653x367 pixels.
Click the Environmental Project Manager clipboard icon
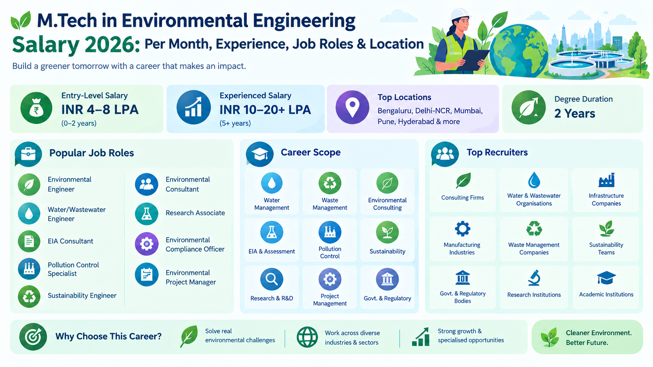tap(146, 275)
